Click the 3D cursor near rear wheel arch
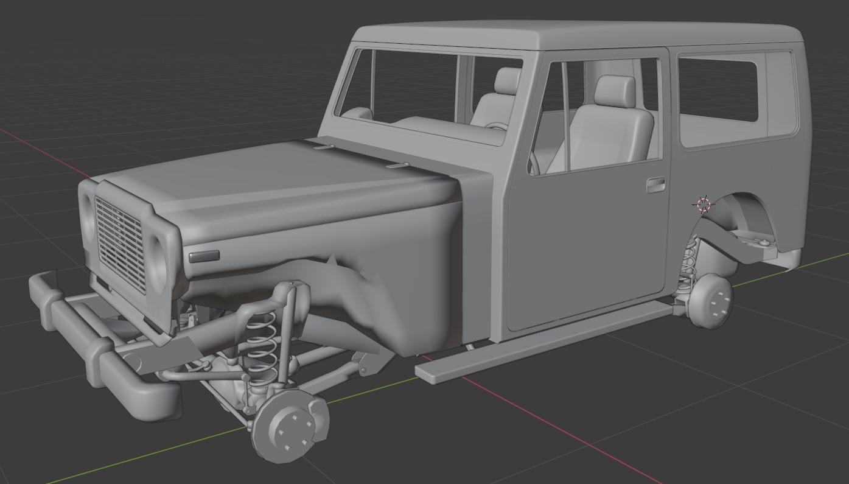The height and width of the screenshot is (484, 849). [704, 204]
